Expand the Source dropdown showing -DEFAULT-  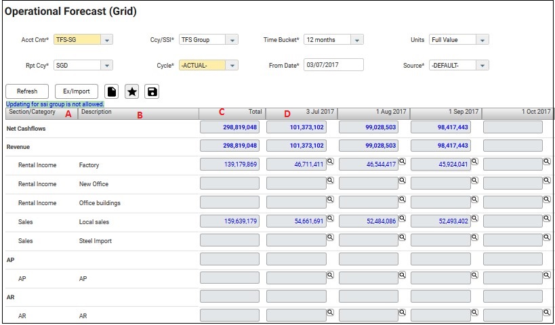(x=482, y=66)
